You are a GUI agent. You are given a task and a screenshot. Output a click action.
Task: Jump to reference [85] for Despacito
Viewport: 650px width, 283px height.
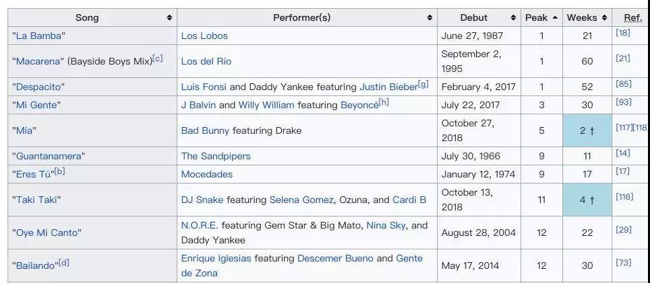tap(622, 85)
